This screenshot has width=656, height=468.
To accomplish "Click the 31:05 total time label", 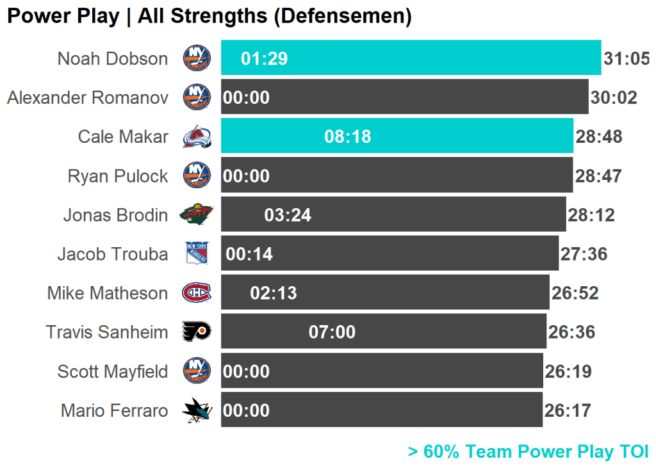I will point(627,59).
